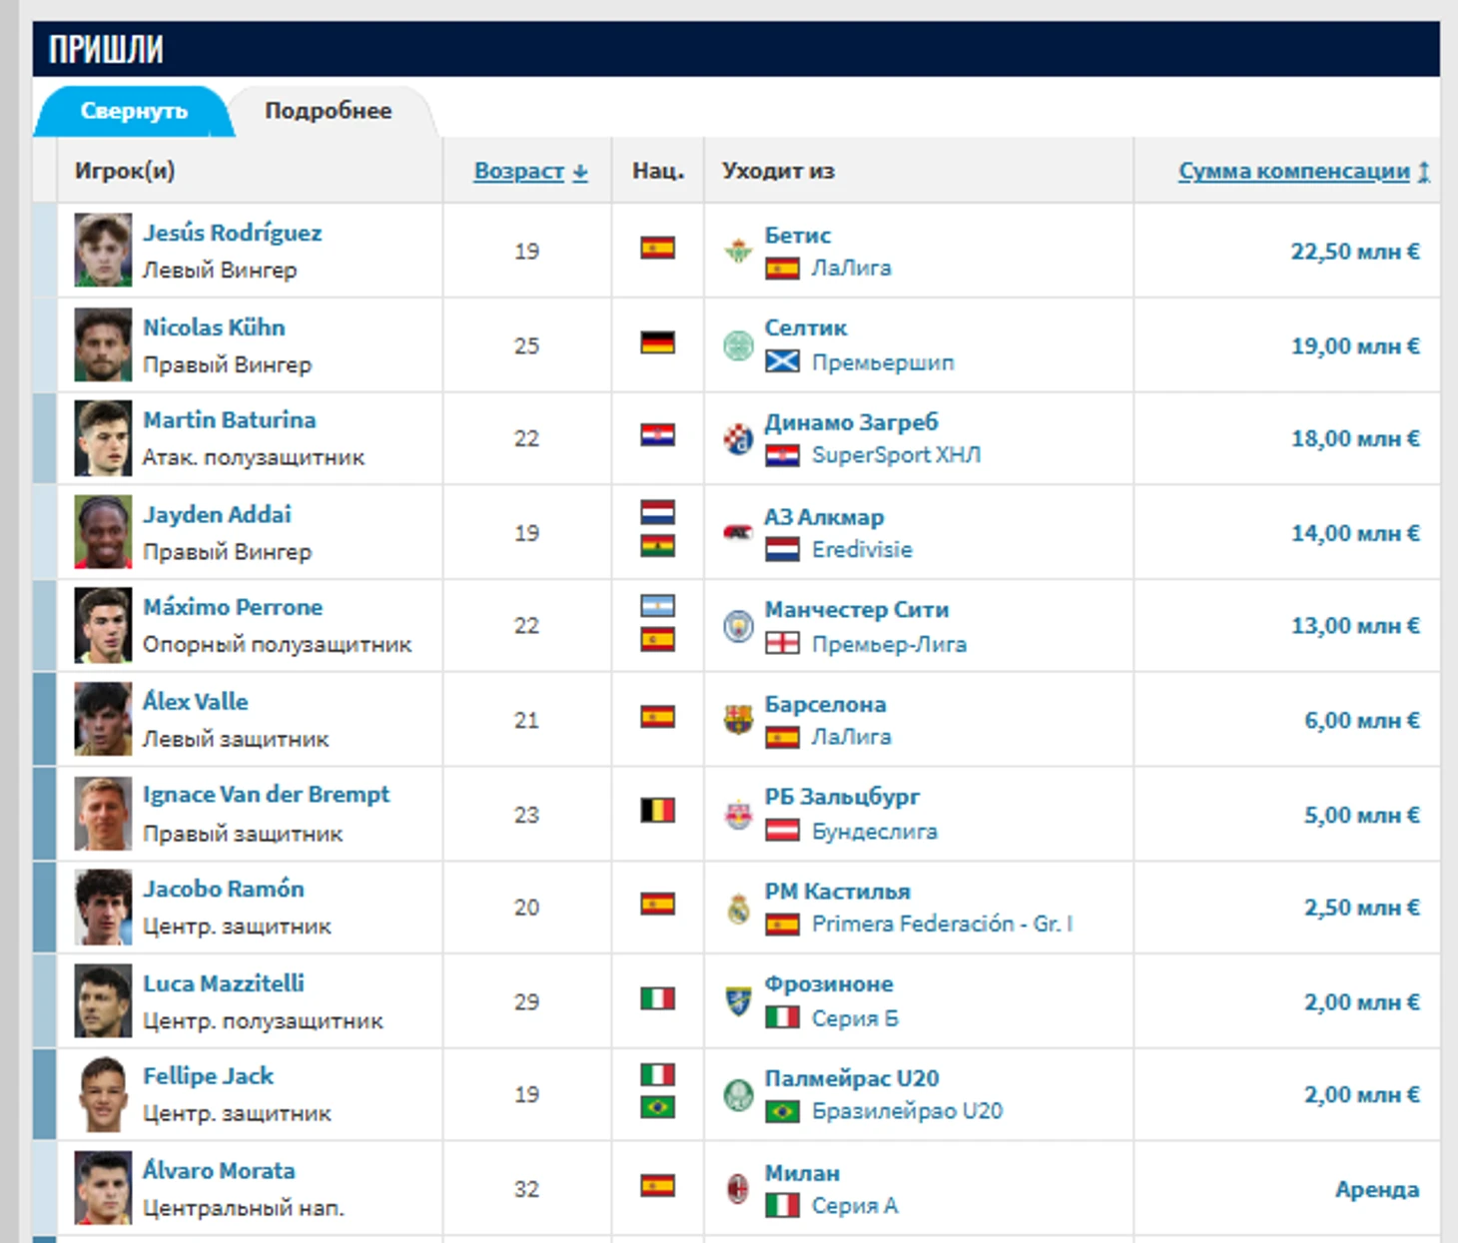Open the Аренда loan link for Morata
This screenshot has height=1243, width=1458.
point(1377,1189)
